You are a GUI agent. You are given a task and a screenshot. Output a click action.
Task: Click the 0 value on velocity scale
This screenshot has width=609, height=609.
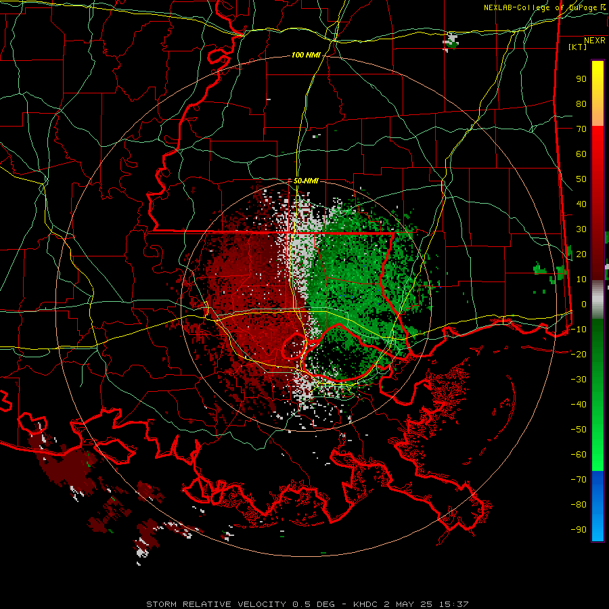tap(584, 304)
